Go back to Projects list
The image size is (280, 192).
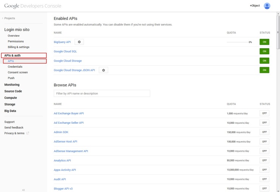[x=9, y=18]
